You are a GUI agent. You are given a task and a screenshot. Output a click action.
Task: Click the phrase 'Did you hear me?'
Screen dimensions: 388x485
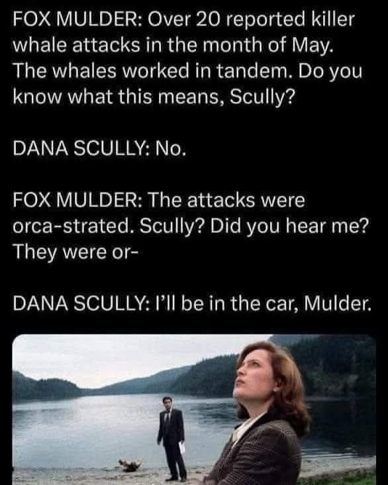pyautogui.click(x=289, y=227)
